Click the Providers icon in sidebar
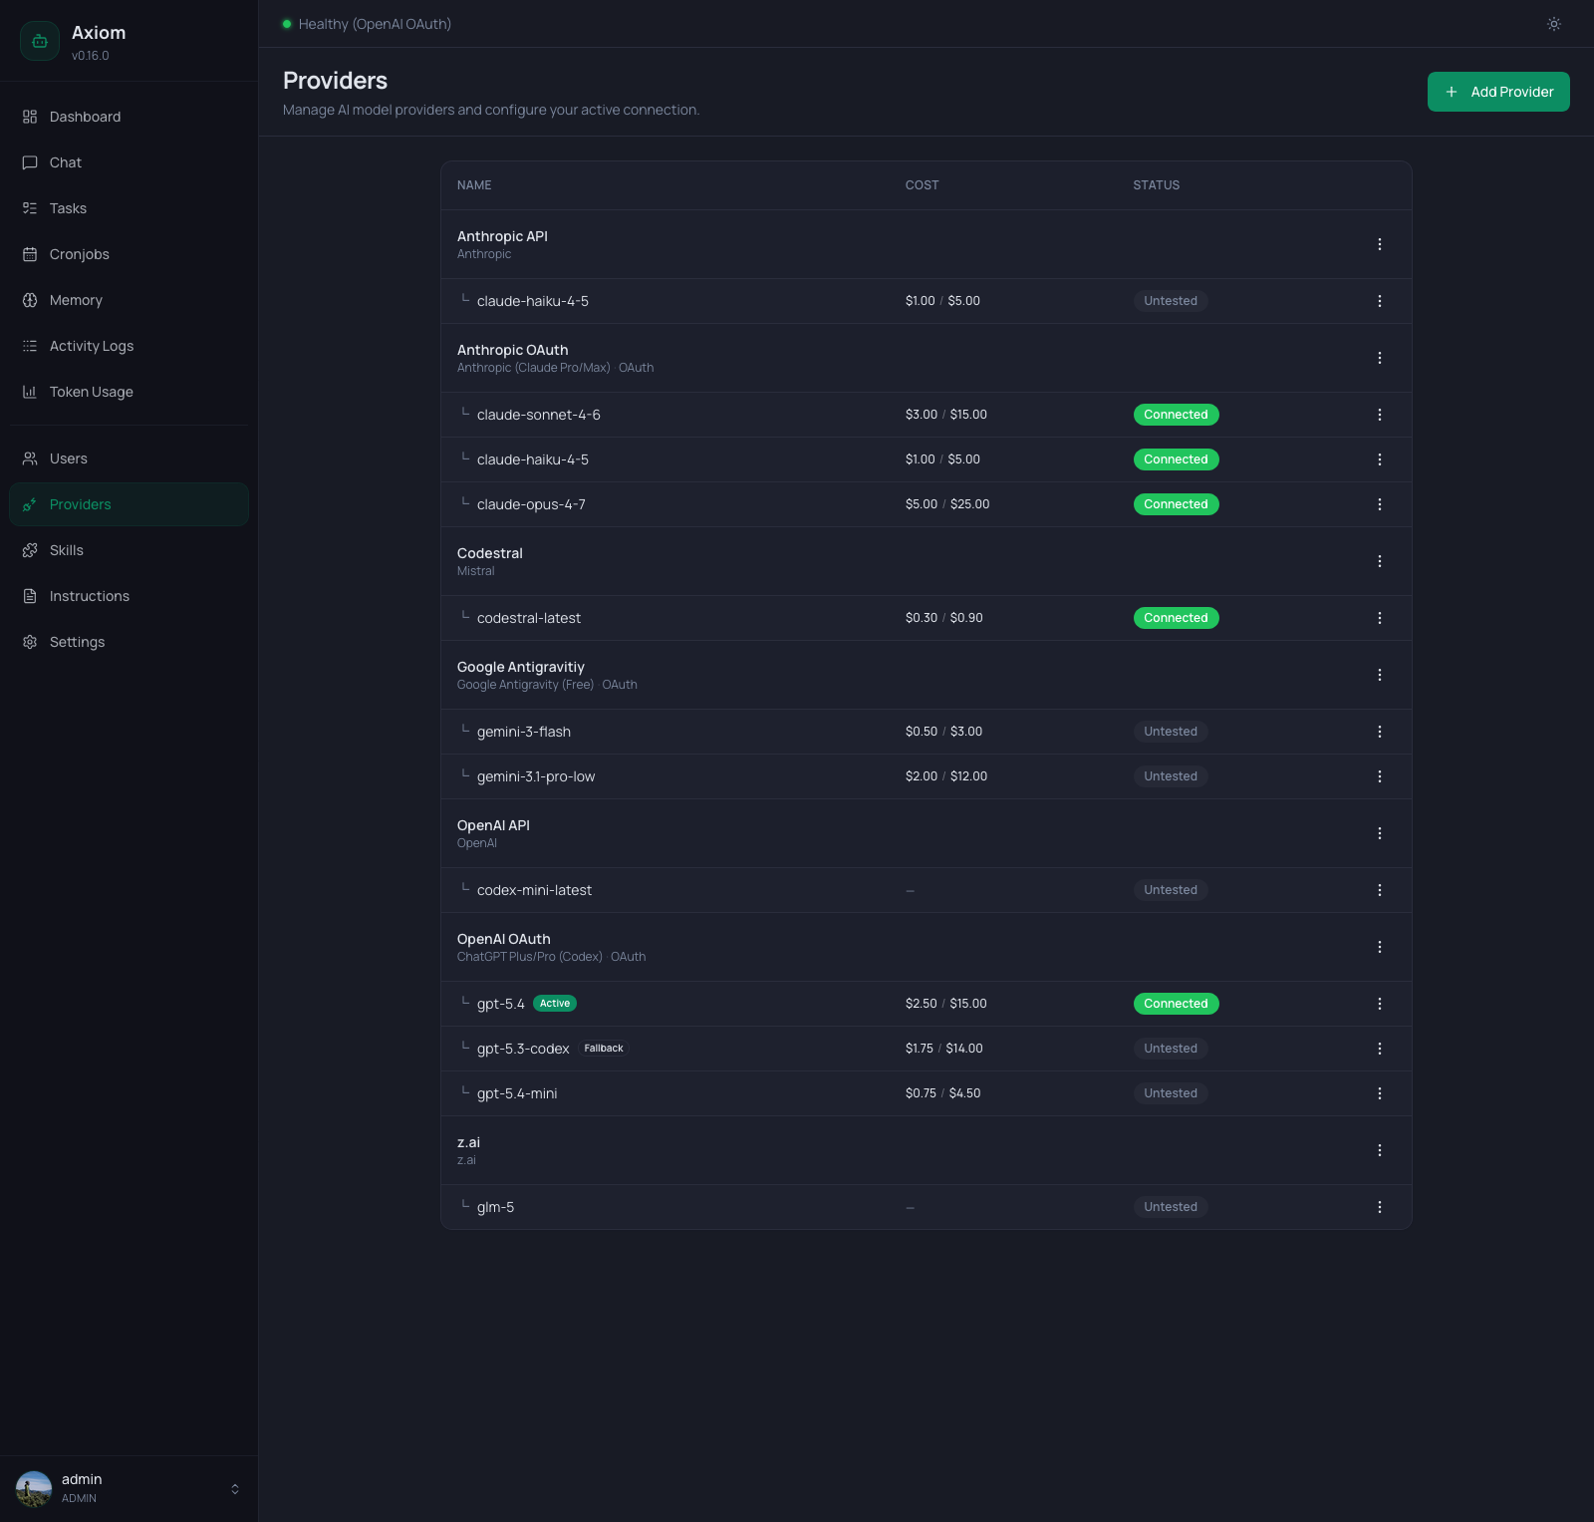 point(30,504)
